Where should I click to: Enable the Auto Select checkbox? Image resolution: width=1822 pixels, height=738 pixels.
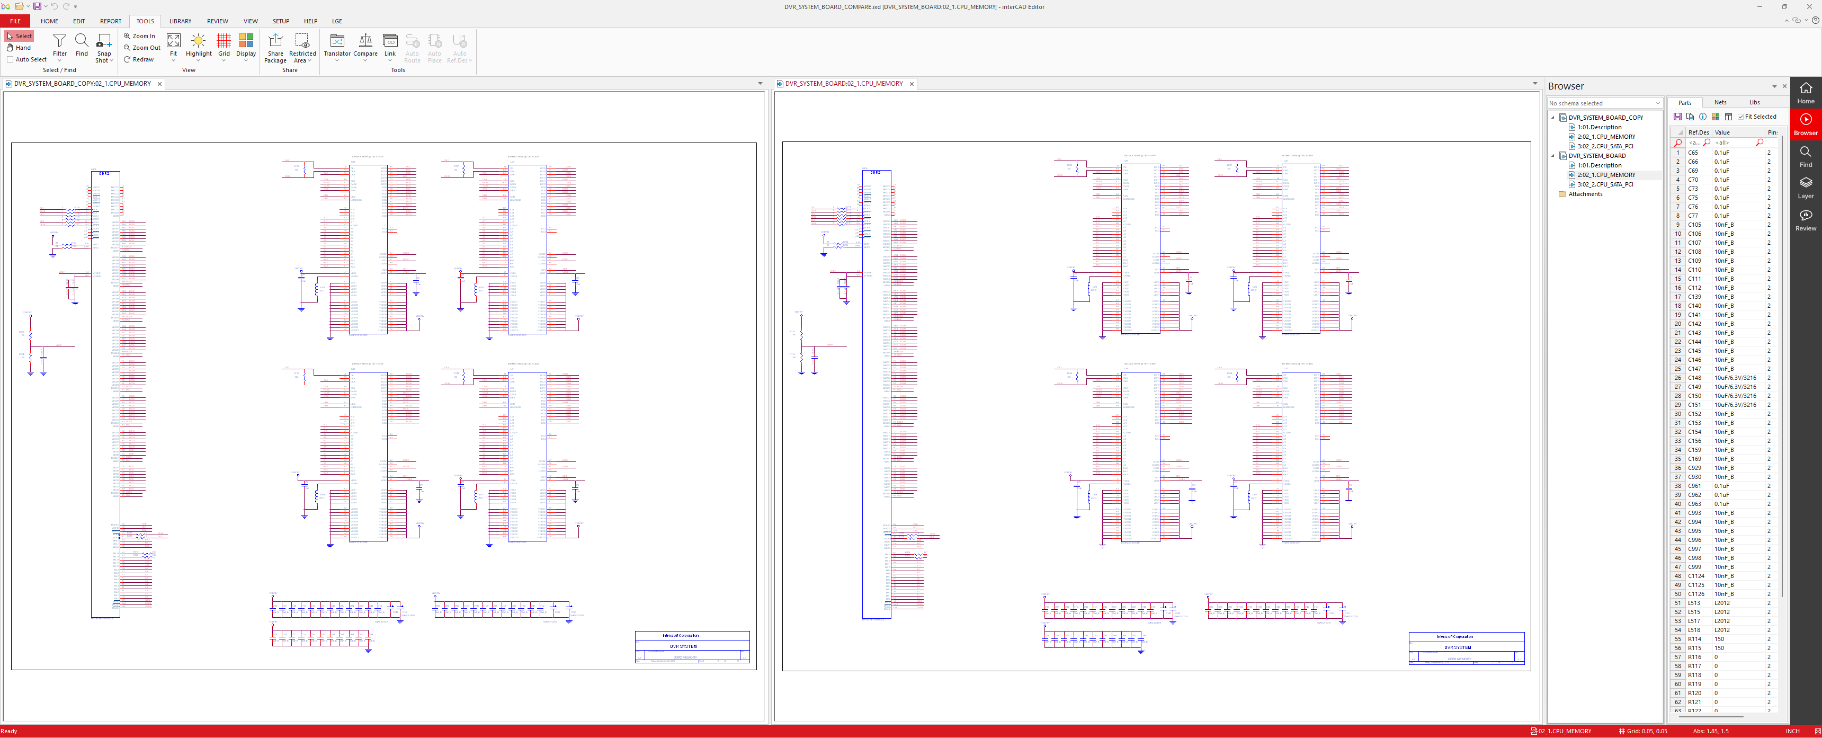click(10, 59)
